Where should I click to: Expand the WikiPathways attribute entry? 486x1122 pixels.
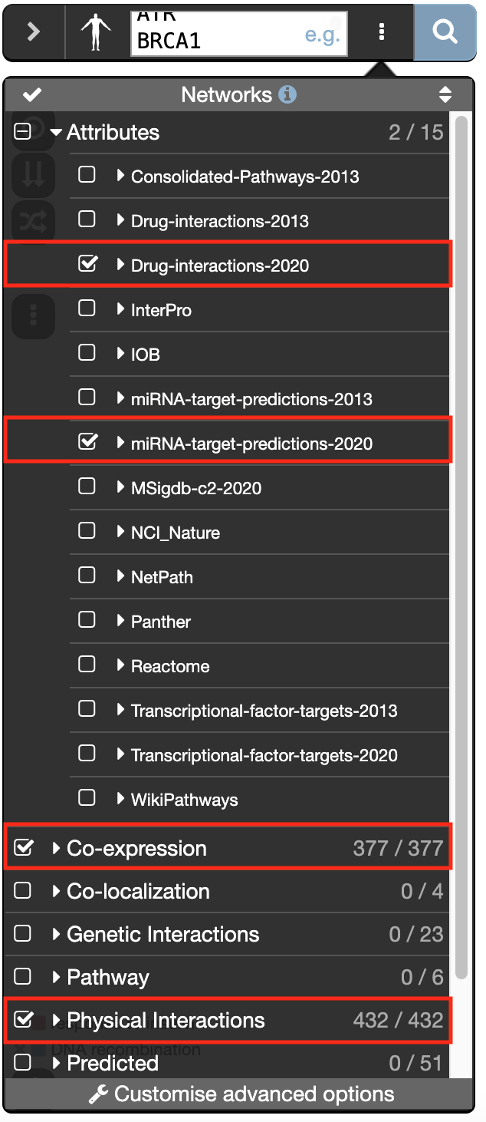coord(120,799)
